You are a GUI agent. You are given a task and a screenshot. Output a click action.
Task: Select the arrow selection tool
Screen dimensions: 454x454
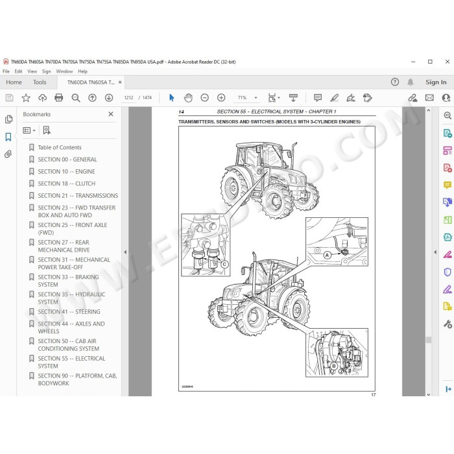(171, 98)
